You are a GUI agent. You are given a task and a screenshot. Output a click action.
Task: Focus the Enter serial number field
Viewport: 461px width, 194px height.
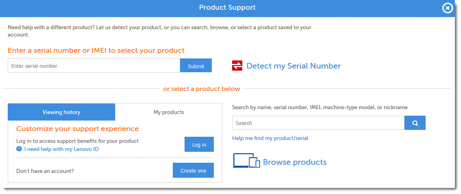94,66
